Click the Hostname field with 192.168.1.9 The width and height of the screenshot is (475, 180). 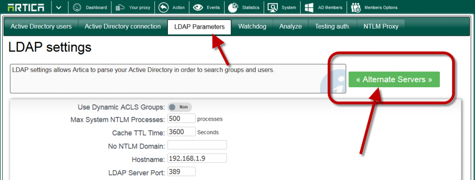tap(197, 158)
